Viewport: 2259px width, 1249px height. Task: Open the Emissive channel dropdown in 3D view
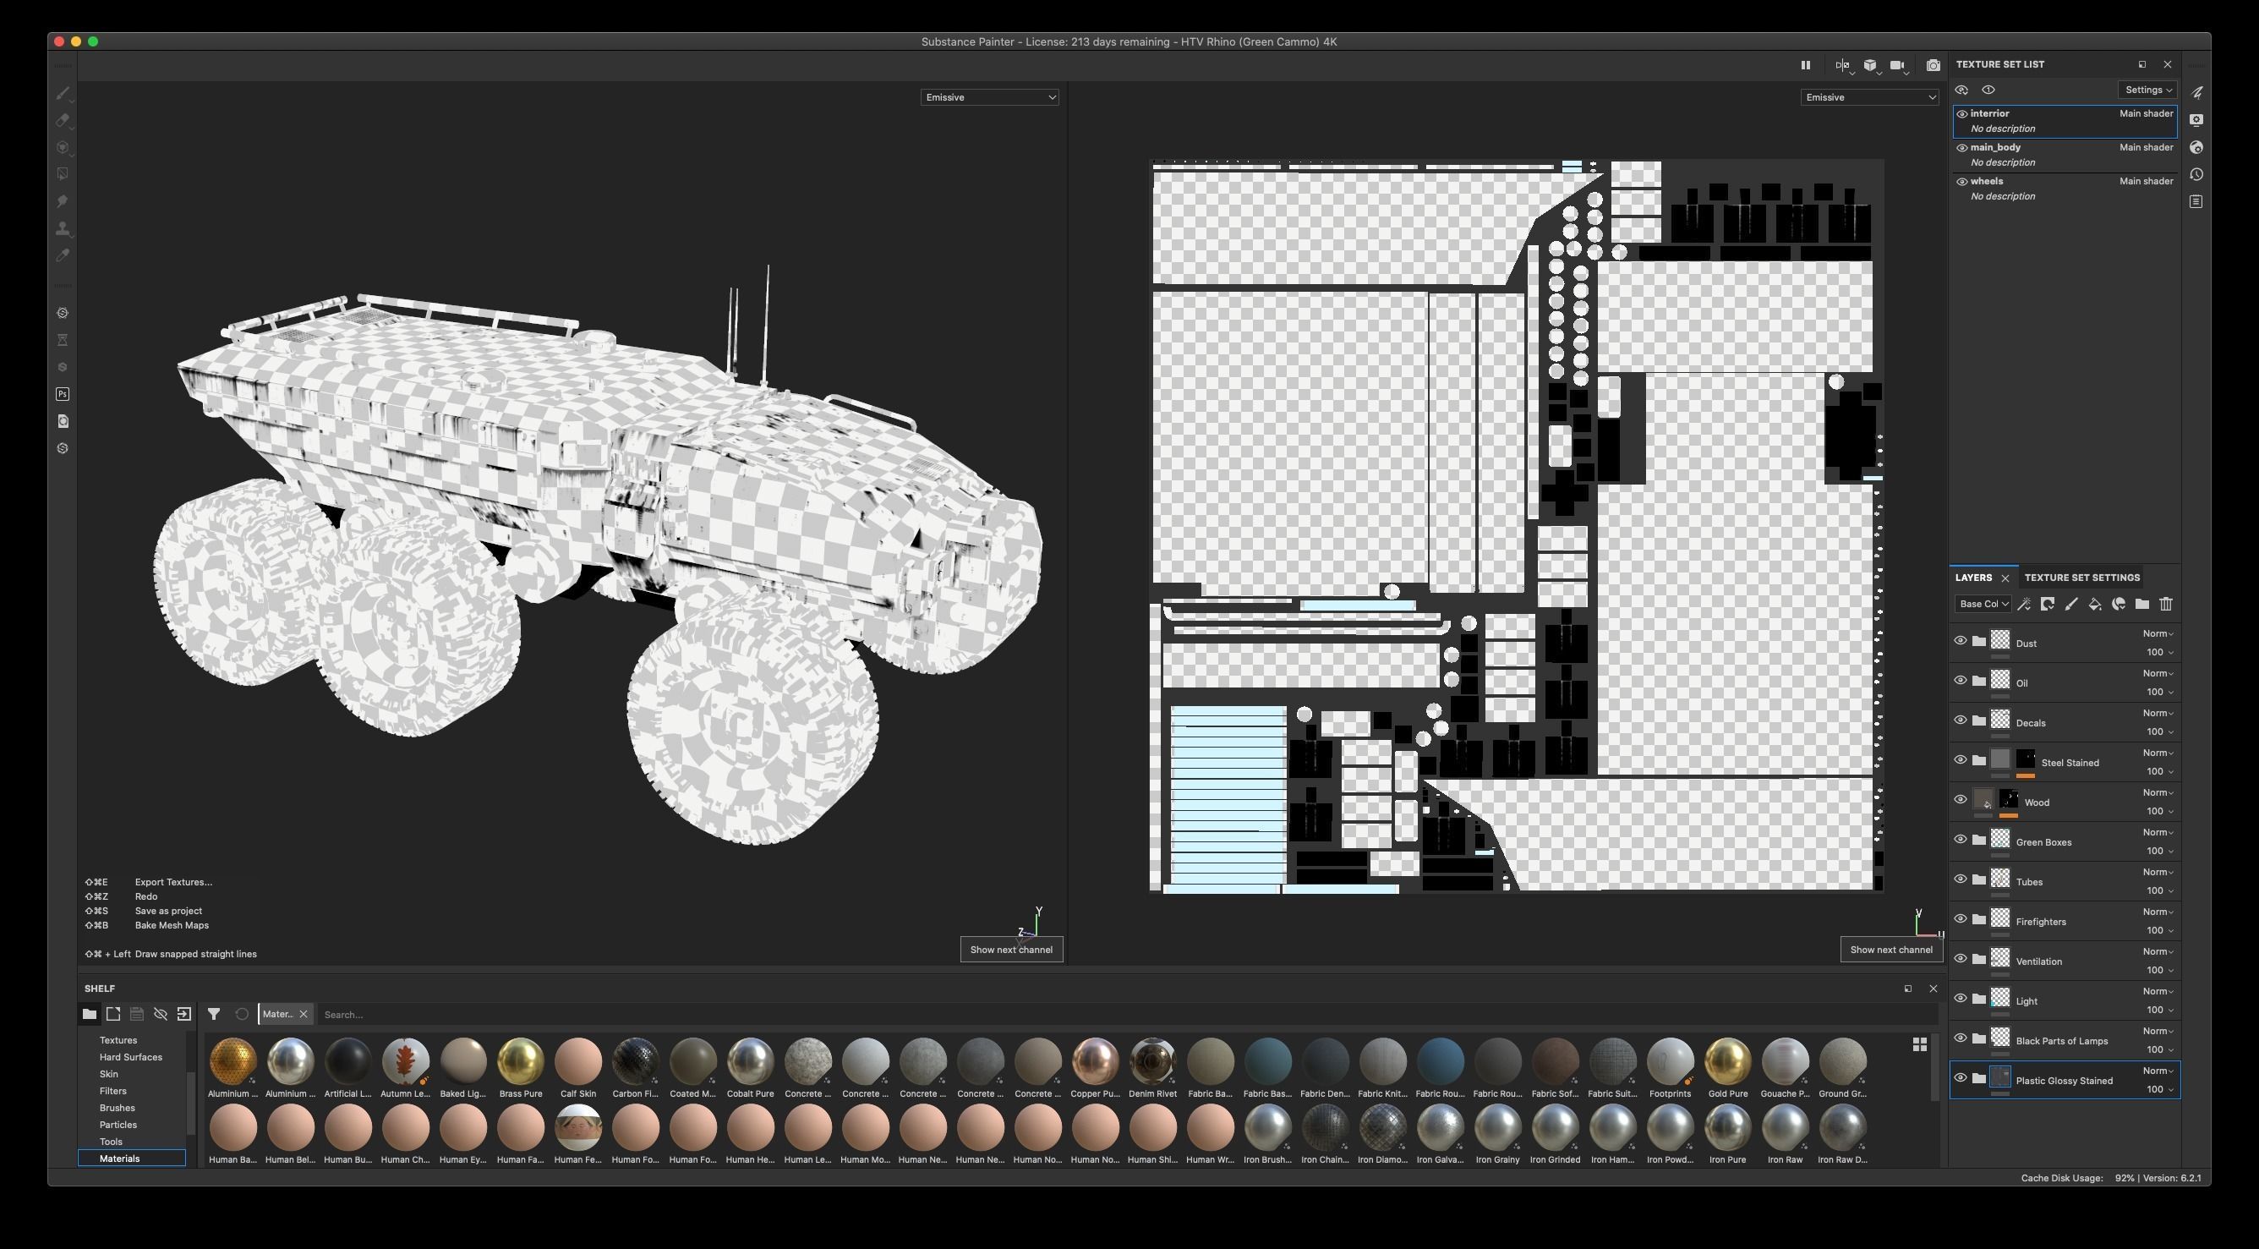[988, 97]
